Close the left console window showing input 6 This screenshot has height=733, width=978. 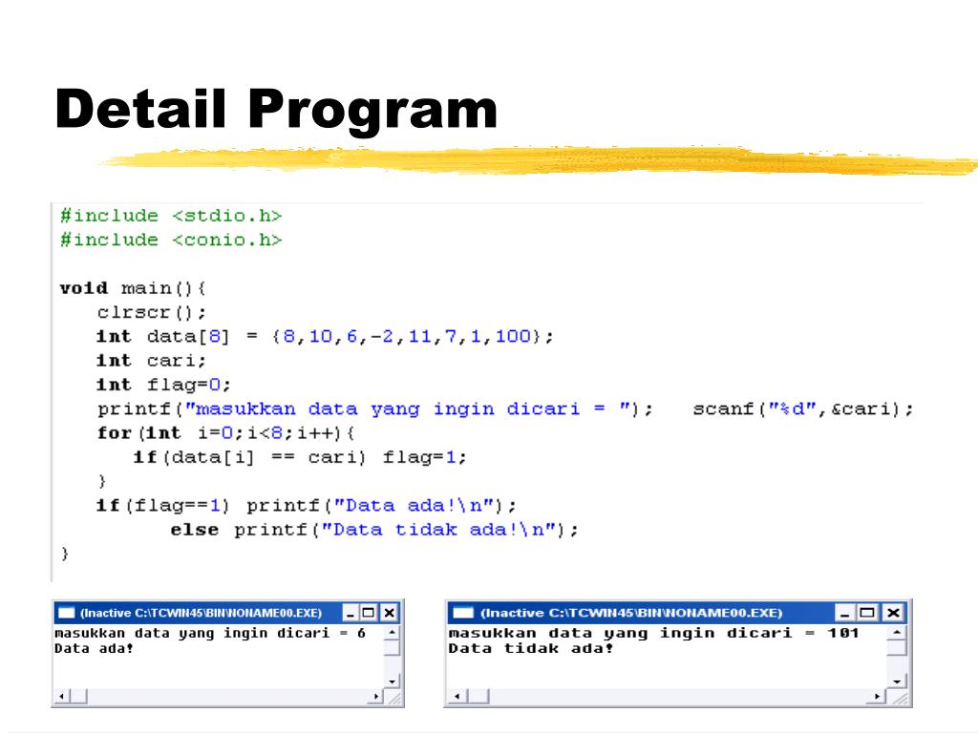pos(389,613)
